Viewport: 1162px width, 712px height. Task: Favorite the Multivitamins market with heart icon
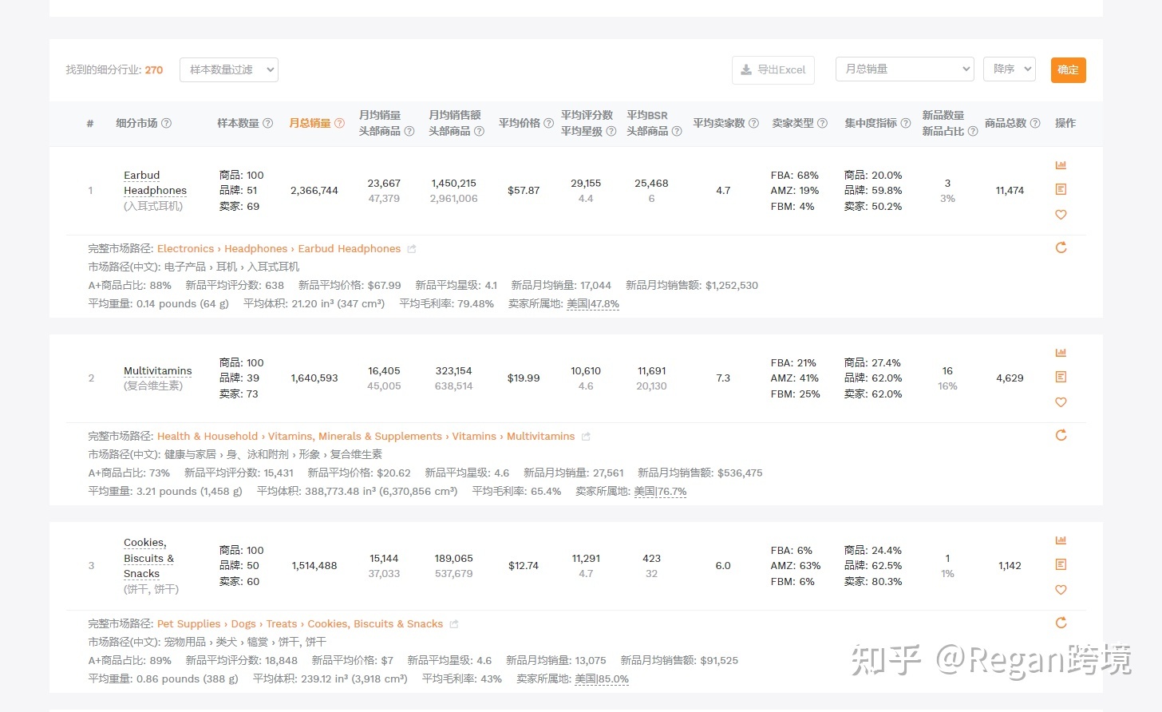(1061, 402)
